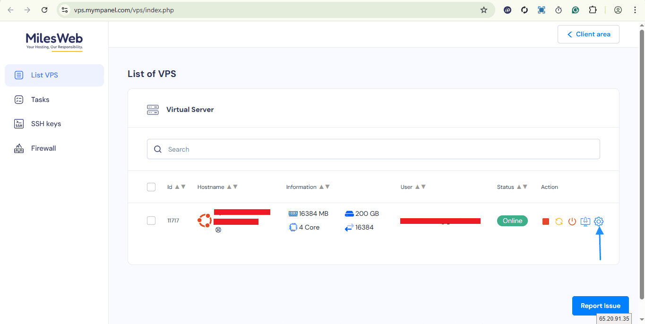Return to the Client area
The height and width of the screenshot is (324, 645).
(x=588, y=34)
